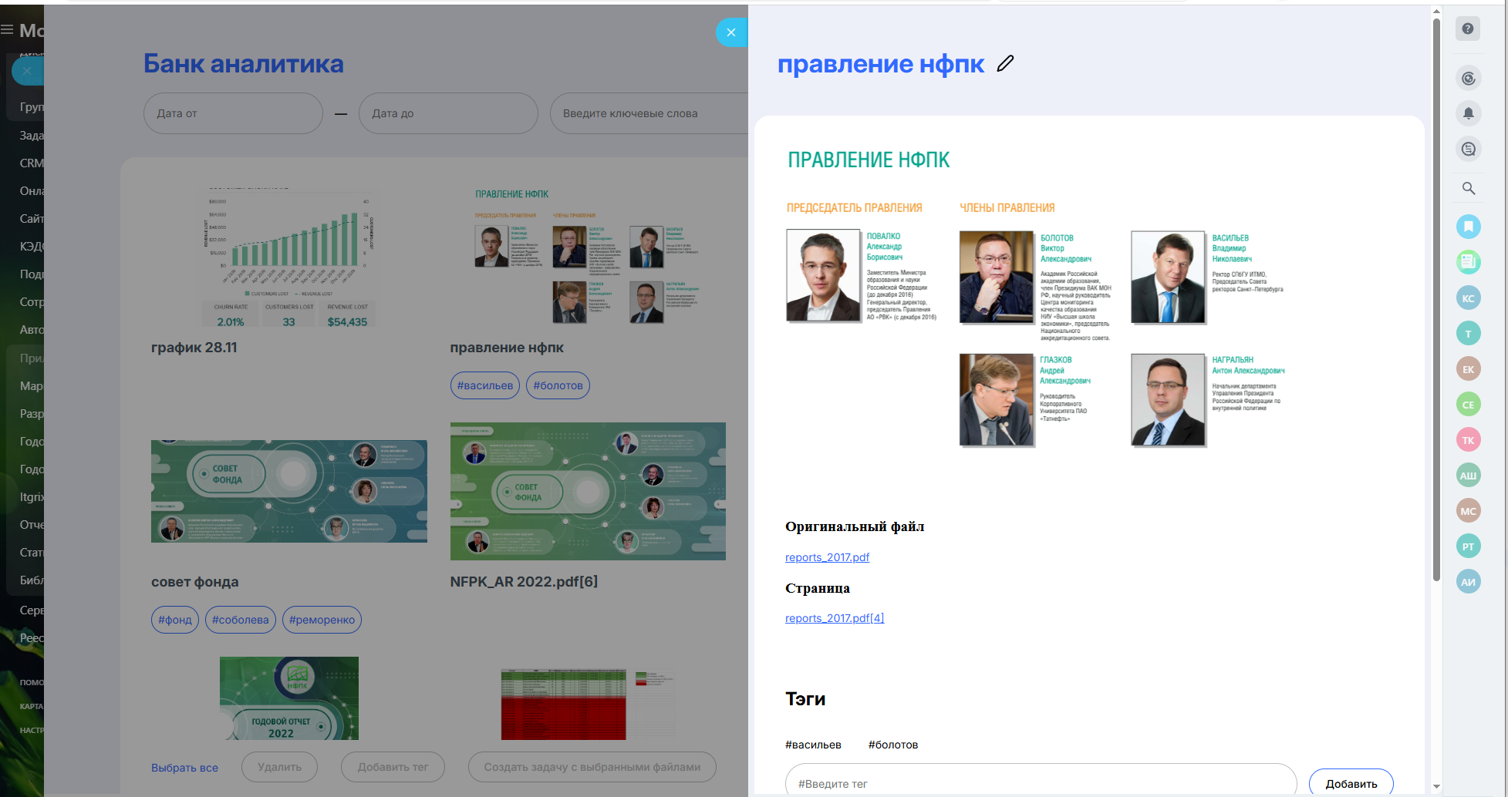This screenshot has height=797, width=1508.
Task: Open chat with KC avatar
Action: pos(1468,298)
